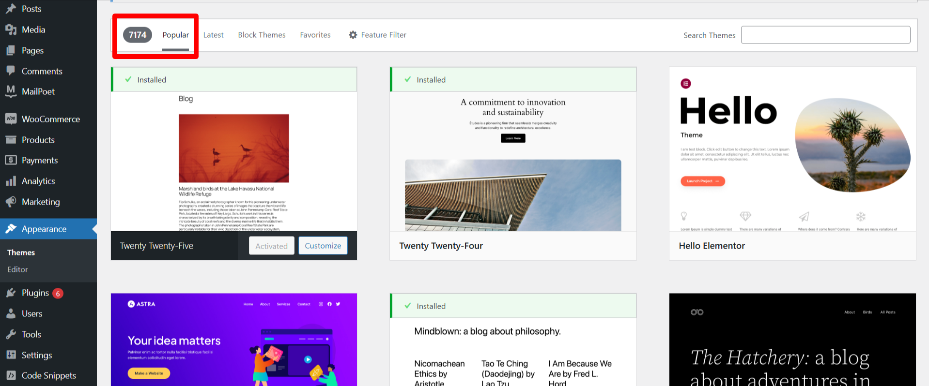Screen dimensions: 929x386
Task: Click Installed notice on Twenty Twenty-Five
Action: tap(234, 79)
